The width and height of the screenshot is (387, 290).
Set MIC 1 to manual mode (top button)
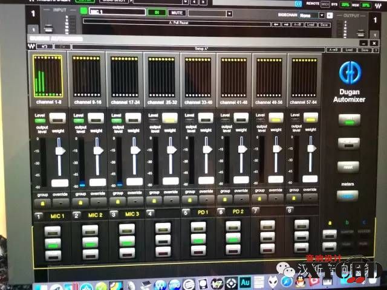point(53,231)
